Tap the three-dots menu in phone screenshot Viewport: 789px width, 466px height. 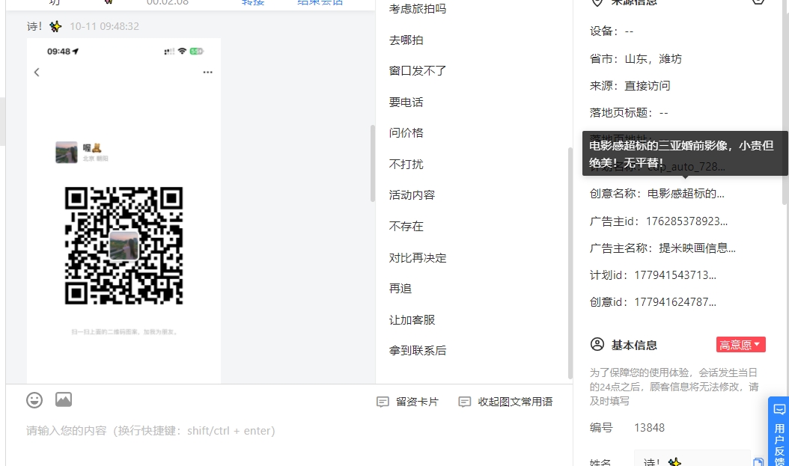pyautogui.click(x=208, y=73)
